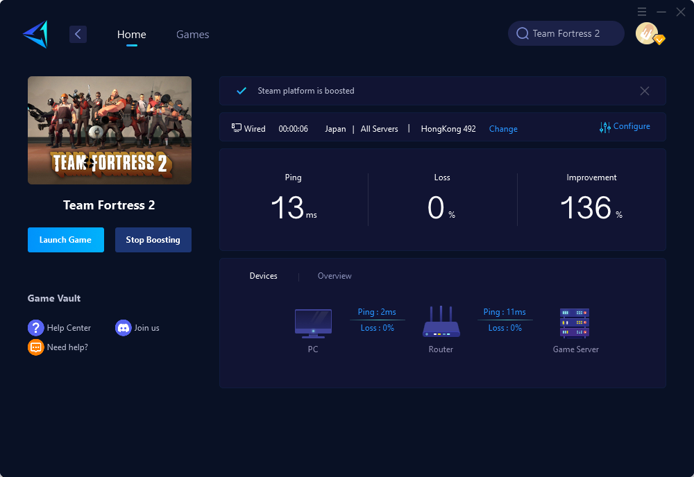Click the 00:00:06 timer
This screenshot has width=694, height=477.
click(293, 129)
